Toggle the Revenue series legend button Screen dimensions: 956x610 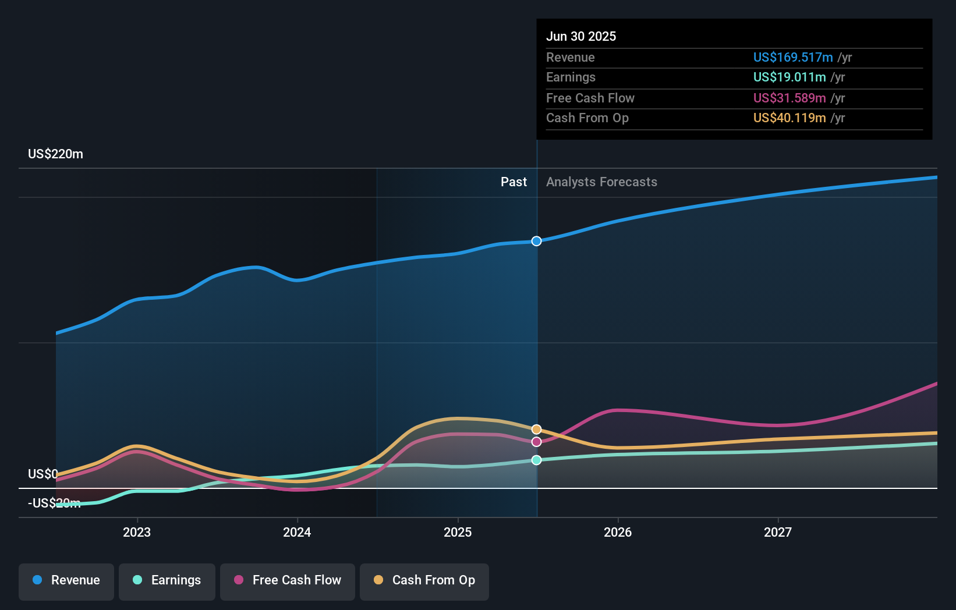[x=66, y=581]
